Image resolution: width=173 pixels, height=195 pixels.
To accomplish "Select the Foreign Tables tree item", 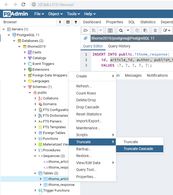I will (54, 133).
